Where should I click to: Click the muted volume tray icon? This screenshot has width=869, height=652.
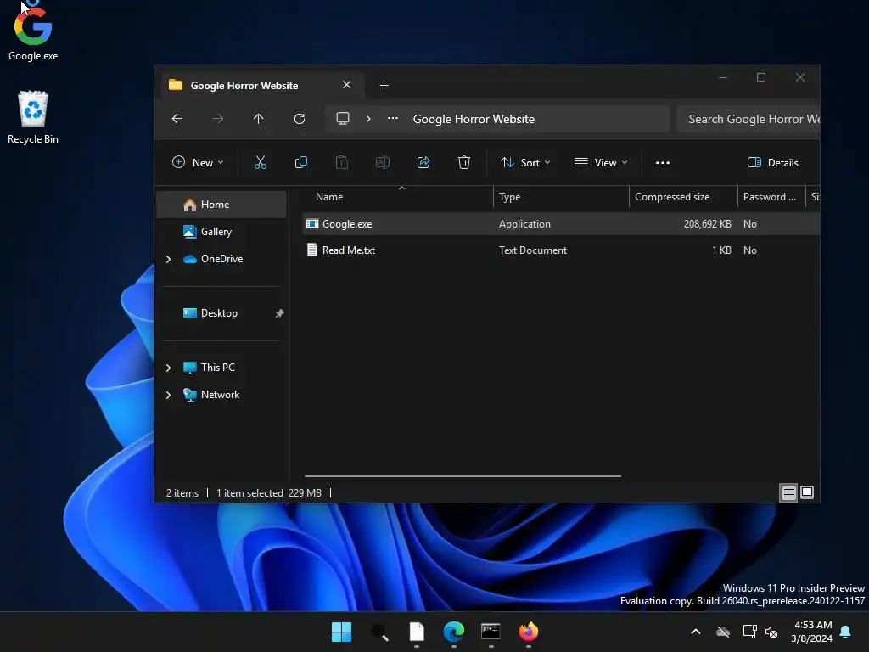771,632
